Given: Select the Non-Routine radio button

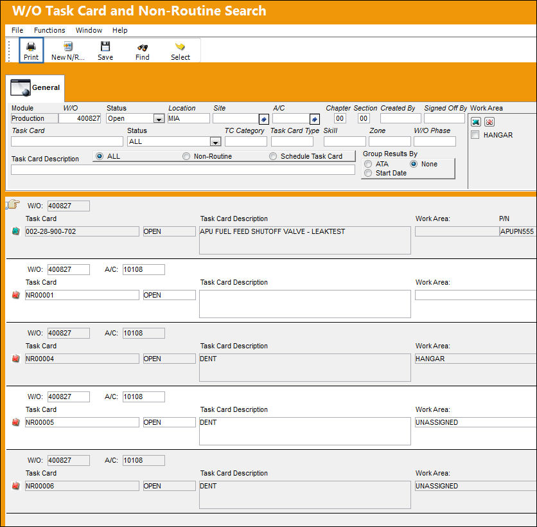Looking at the screenshot, I should pyautogui.click(x=186, y=156).
